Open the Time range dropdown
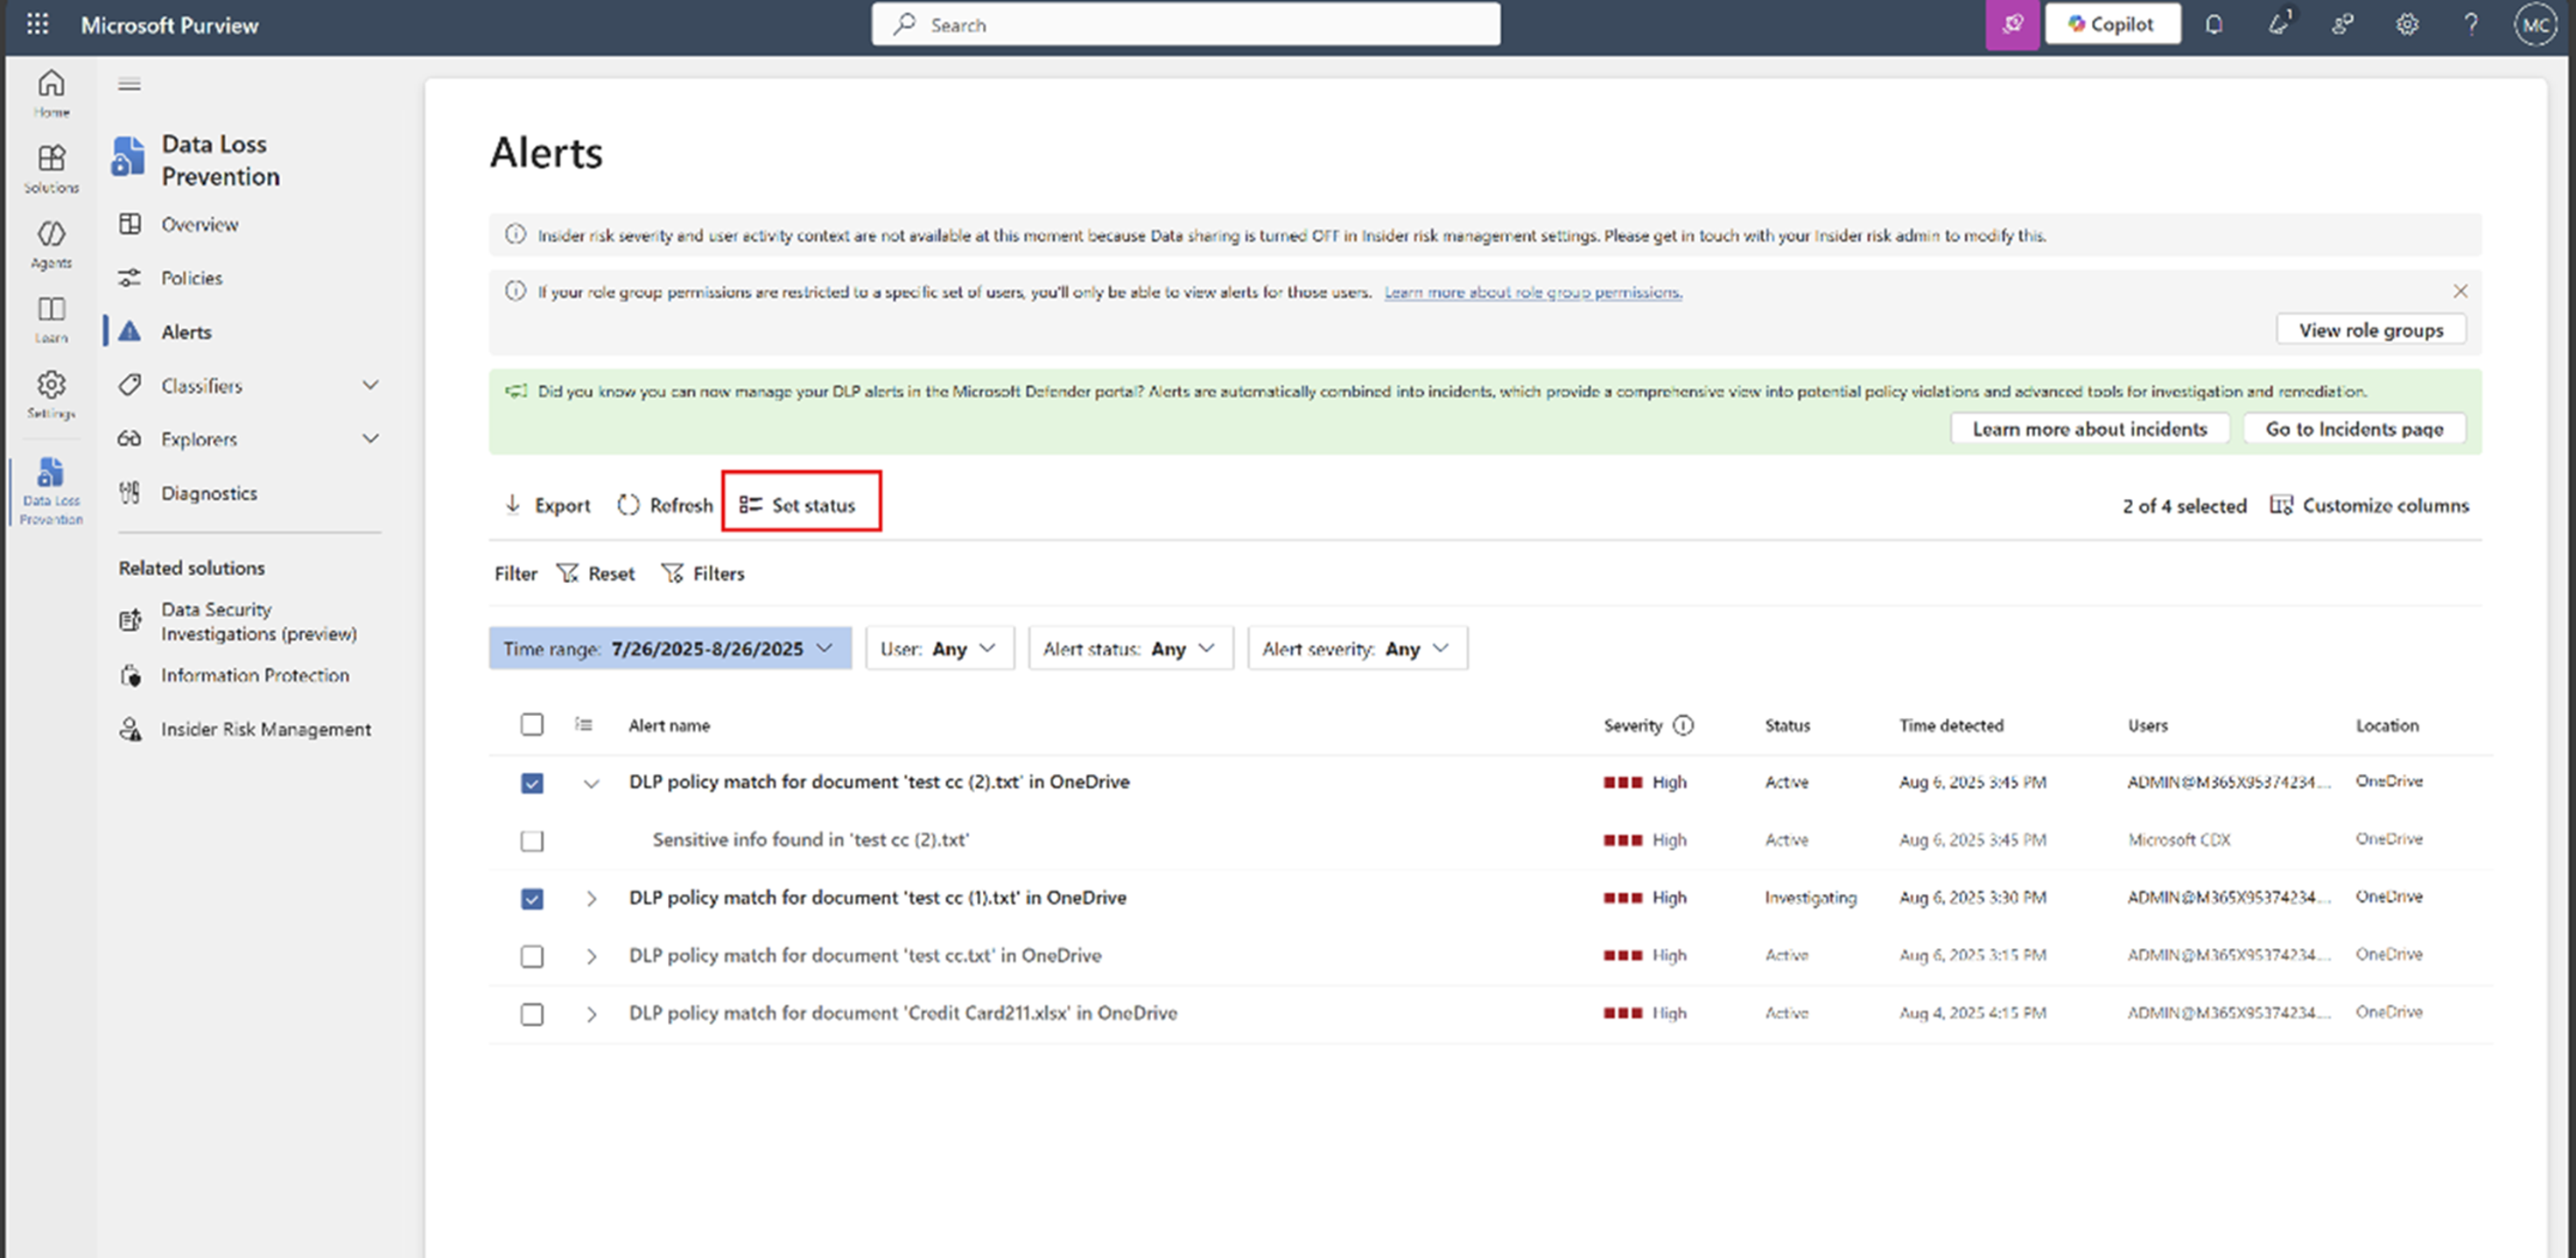The height and width of the screenshot is (1258, 2576). (669, 648)
